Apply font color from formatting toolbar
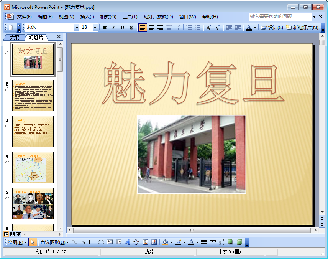The width and height of the screenshot is (328, 259). (249, 28)
